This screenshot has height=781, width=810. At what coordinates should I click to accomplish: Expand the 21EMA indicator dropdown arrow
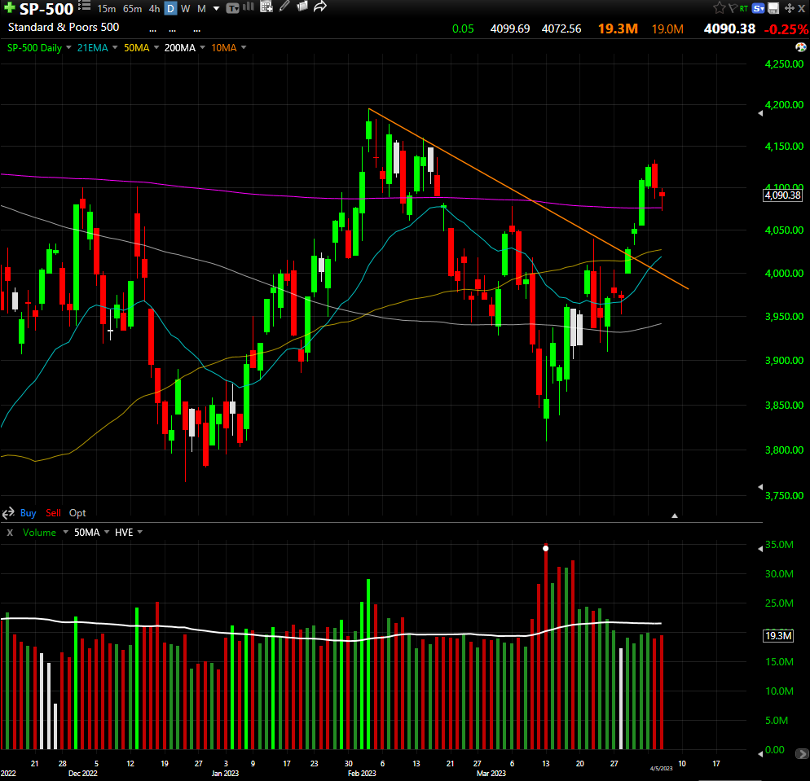pos(115,47)
